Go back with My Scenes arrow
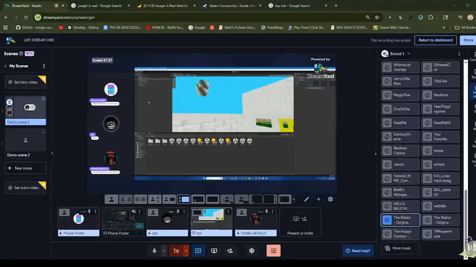 pos(5,66)
